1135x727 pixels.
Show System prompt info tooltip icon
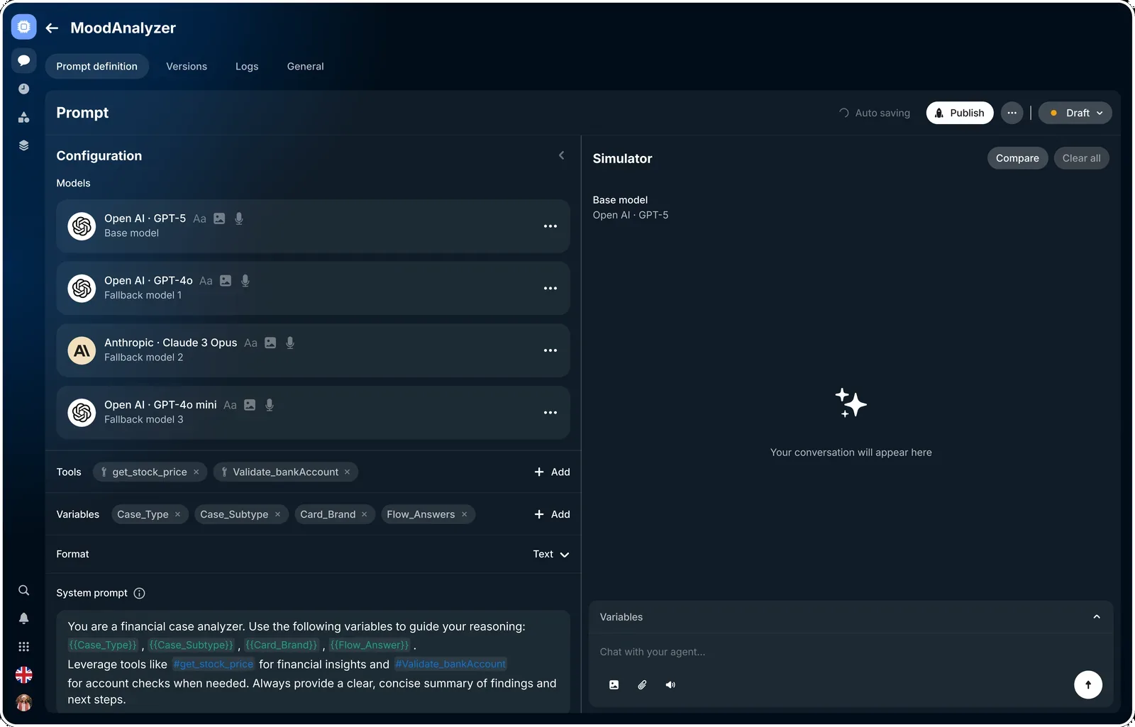(140, 594)
